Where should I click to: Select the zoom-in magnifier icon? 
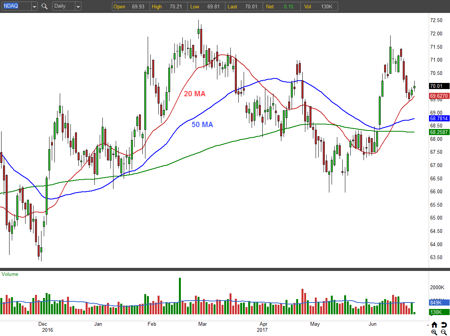[x=434, y=332]
